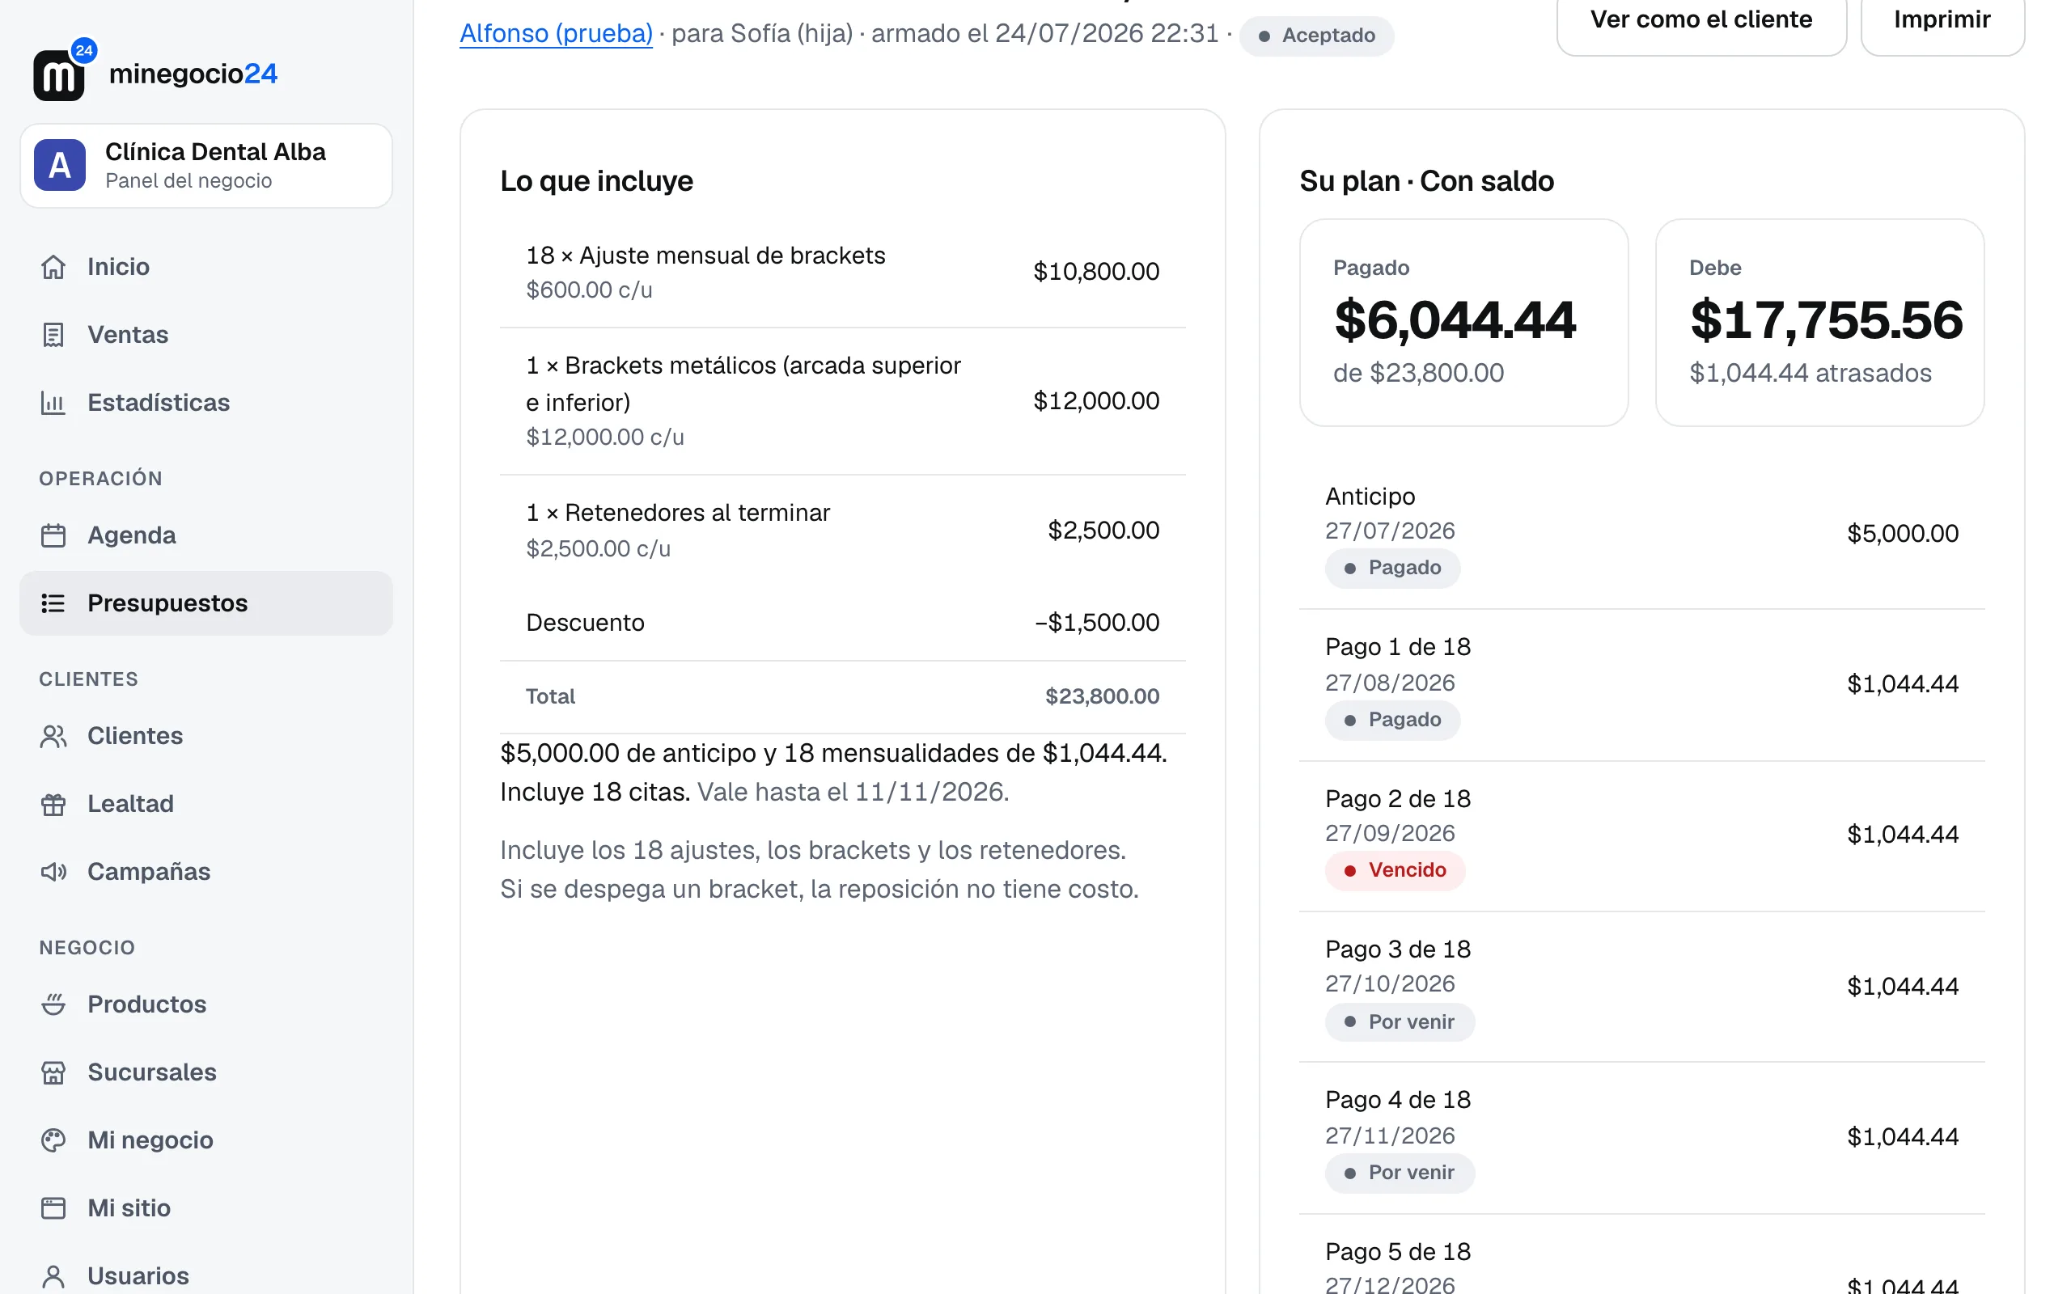
Task: Click the Lealtad gift icon
Action: (x=53, y=805)
